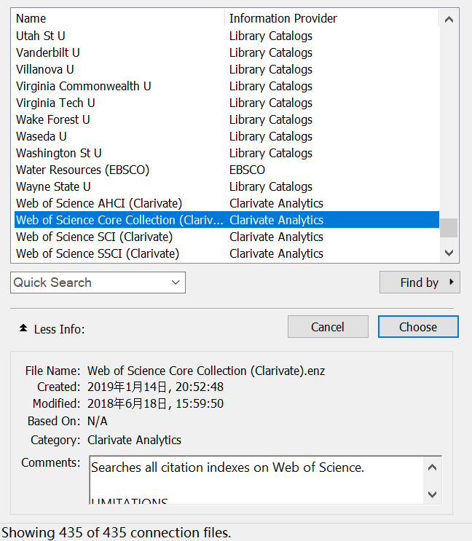Click the Based On value N/A
472x541 pixels.
(98, 421)
